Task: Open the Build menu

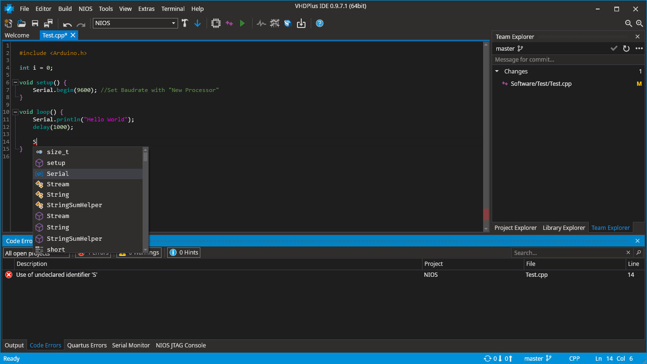Action: click(x=65, y=9)
